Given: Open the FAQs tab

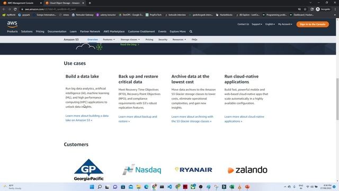Looking at the screenshot, I should [194, 40].
